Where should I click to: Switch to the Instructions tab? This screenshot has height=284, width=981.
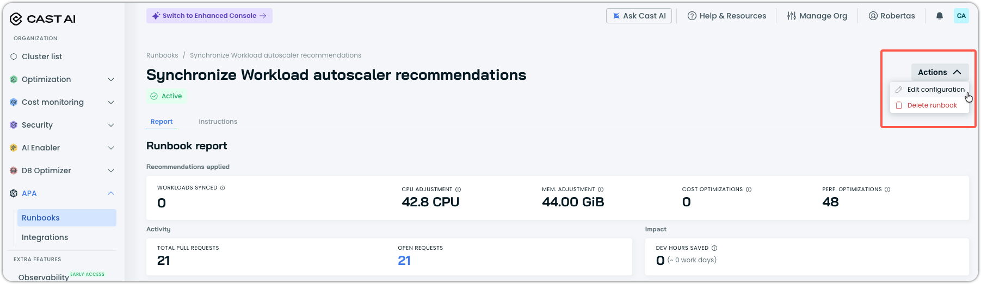point(218,122)
